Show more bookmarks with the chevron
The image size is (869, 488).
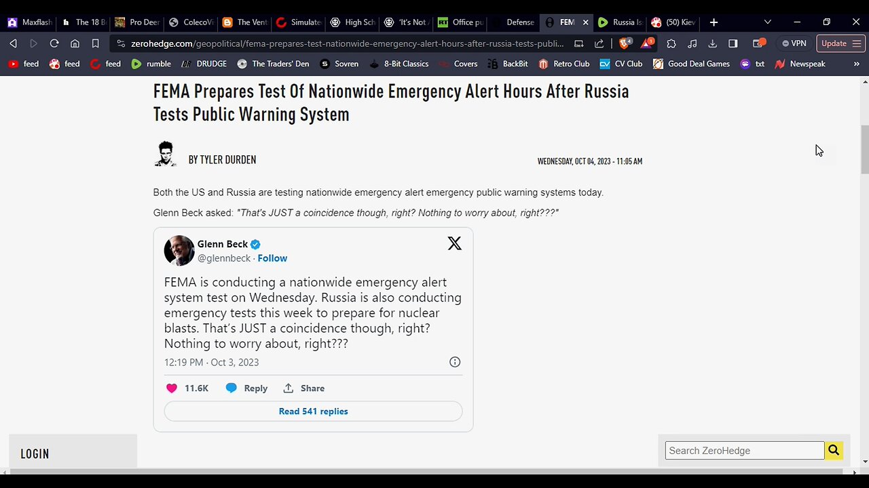(x=856, y=64)
